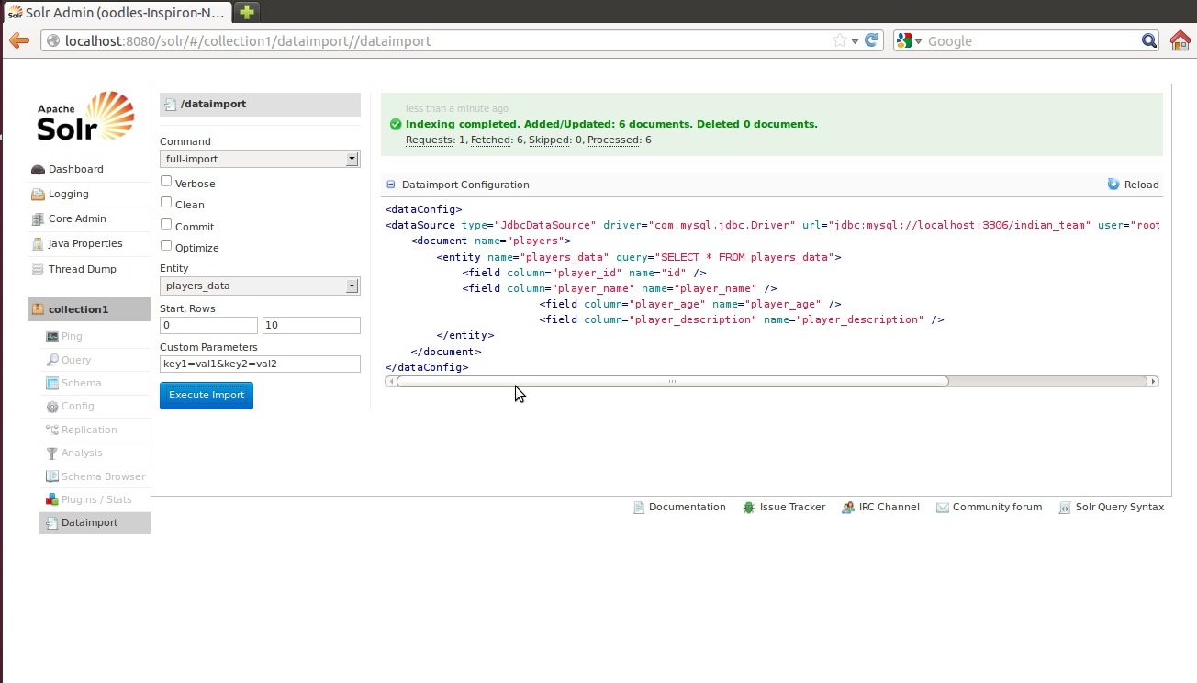Click the Analysis funnel icon
Viewport: 1197px width, 683px height.
coord(52,453)
